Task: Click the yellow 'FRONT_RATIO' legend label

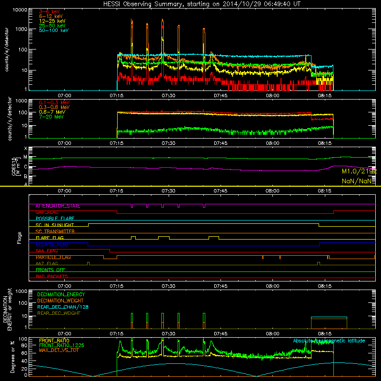Action: click(54, 341)
